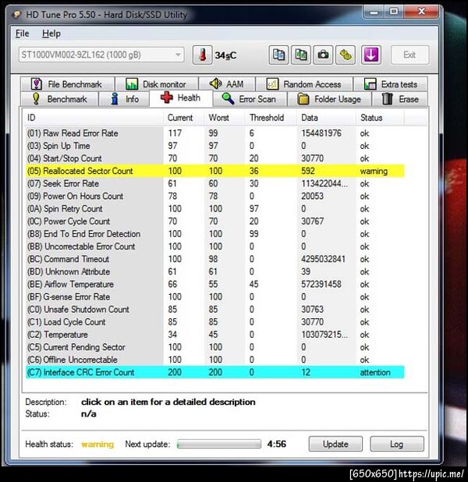The image size is (468, 482).
Task: Click the Log button
Action: (x=397, y=444)
